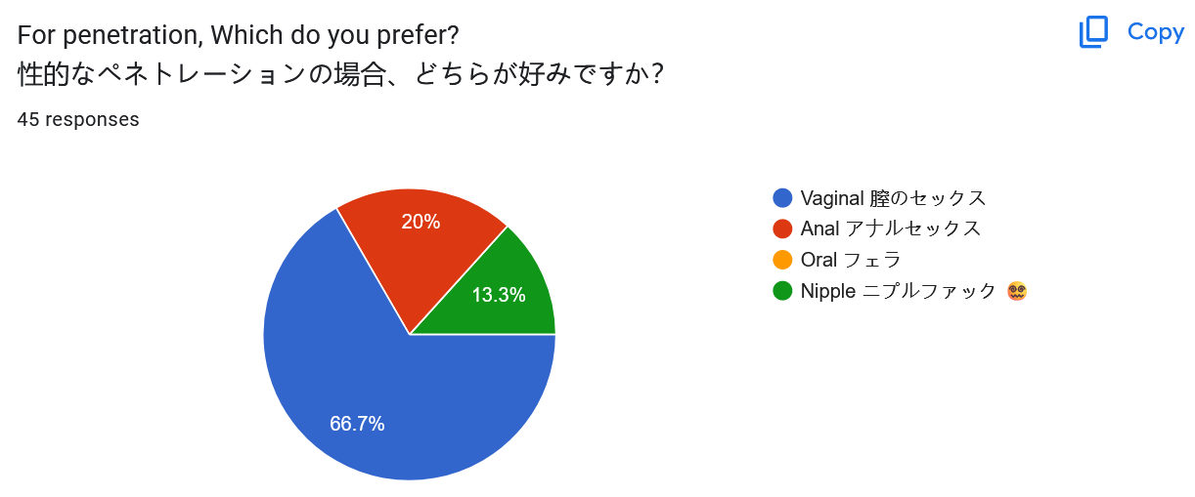Image resolution: width=1195 pixels, height=497 pixels.
Task: Click the Copy chart icon
Action: (x=1093, y=32)
